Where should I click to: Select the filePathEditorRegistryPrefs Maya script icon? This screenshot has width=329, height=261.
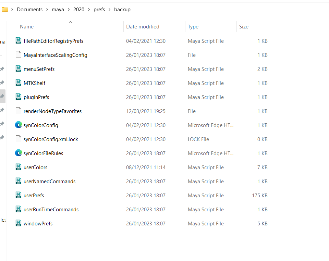(x=19, y=40)
